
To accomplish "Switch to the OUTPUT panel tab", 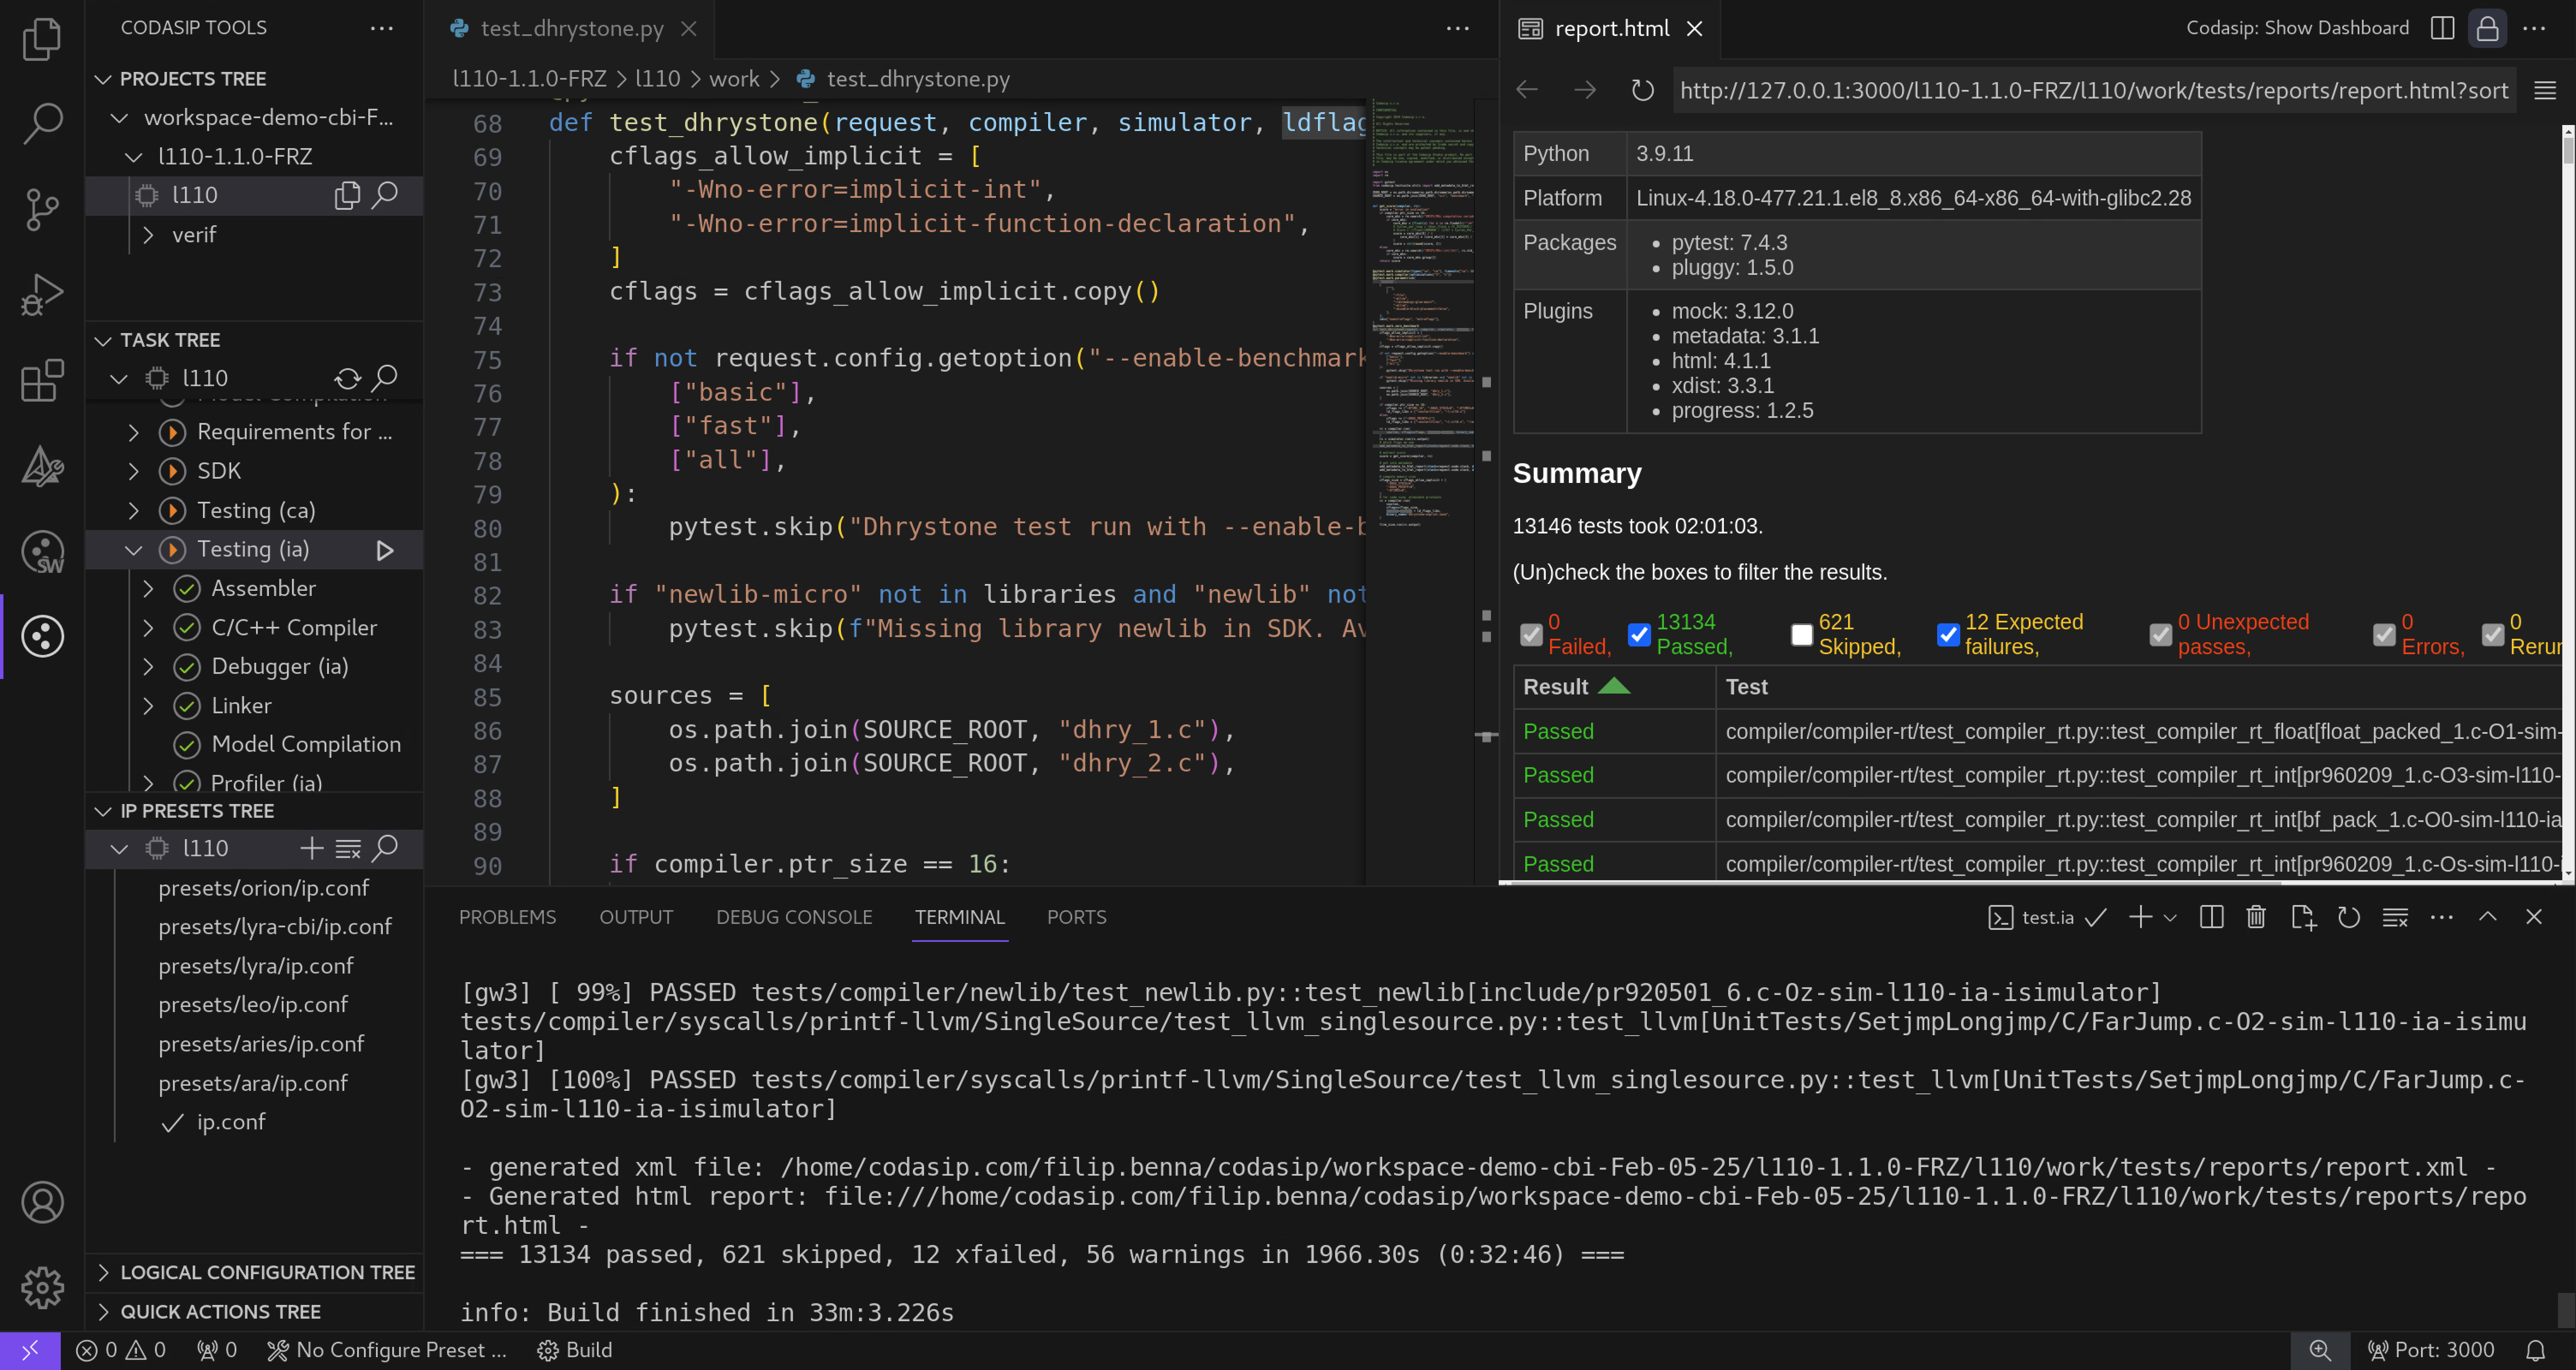I will (636, 917).
